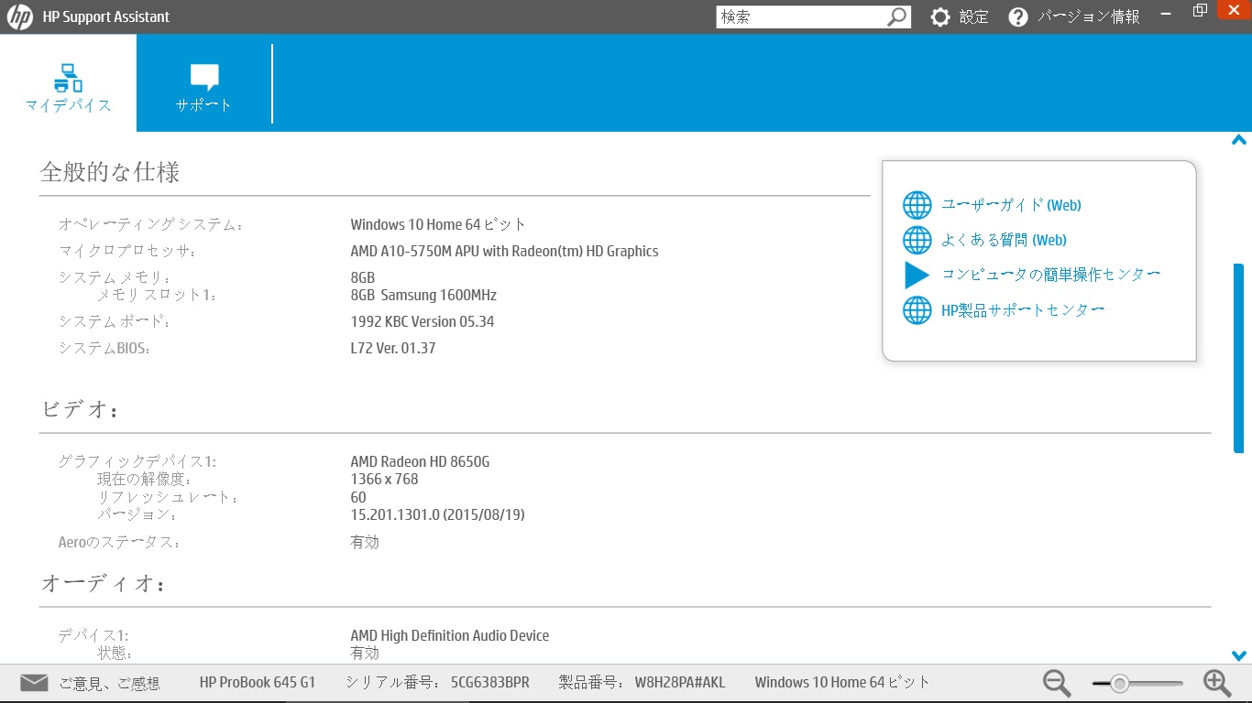Open コンピュータの簡単操作センター link
Image resolution: width=1252 pixels, height=703 pixels.
pyautogui.click(x=1051, y=275)
